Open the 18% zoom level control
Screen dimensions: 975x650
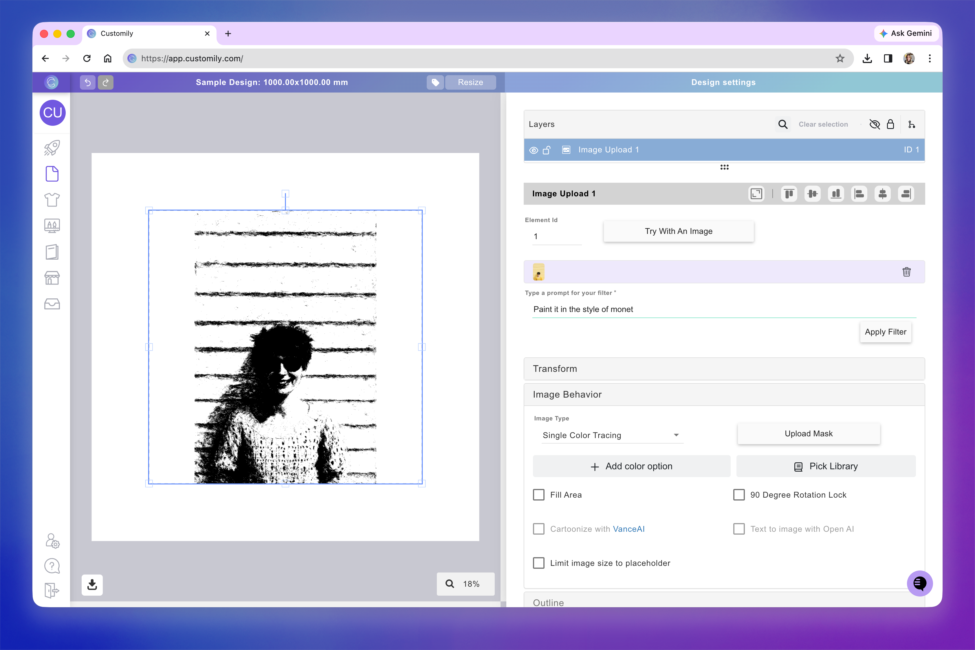click(466, 584)
